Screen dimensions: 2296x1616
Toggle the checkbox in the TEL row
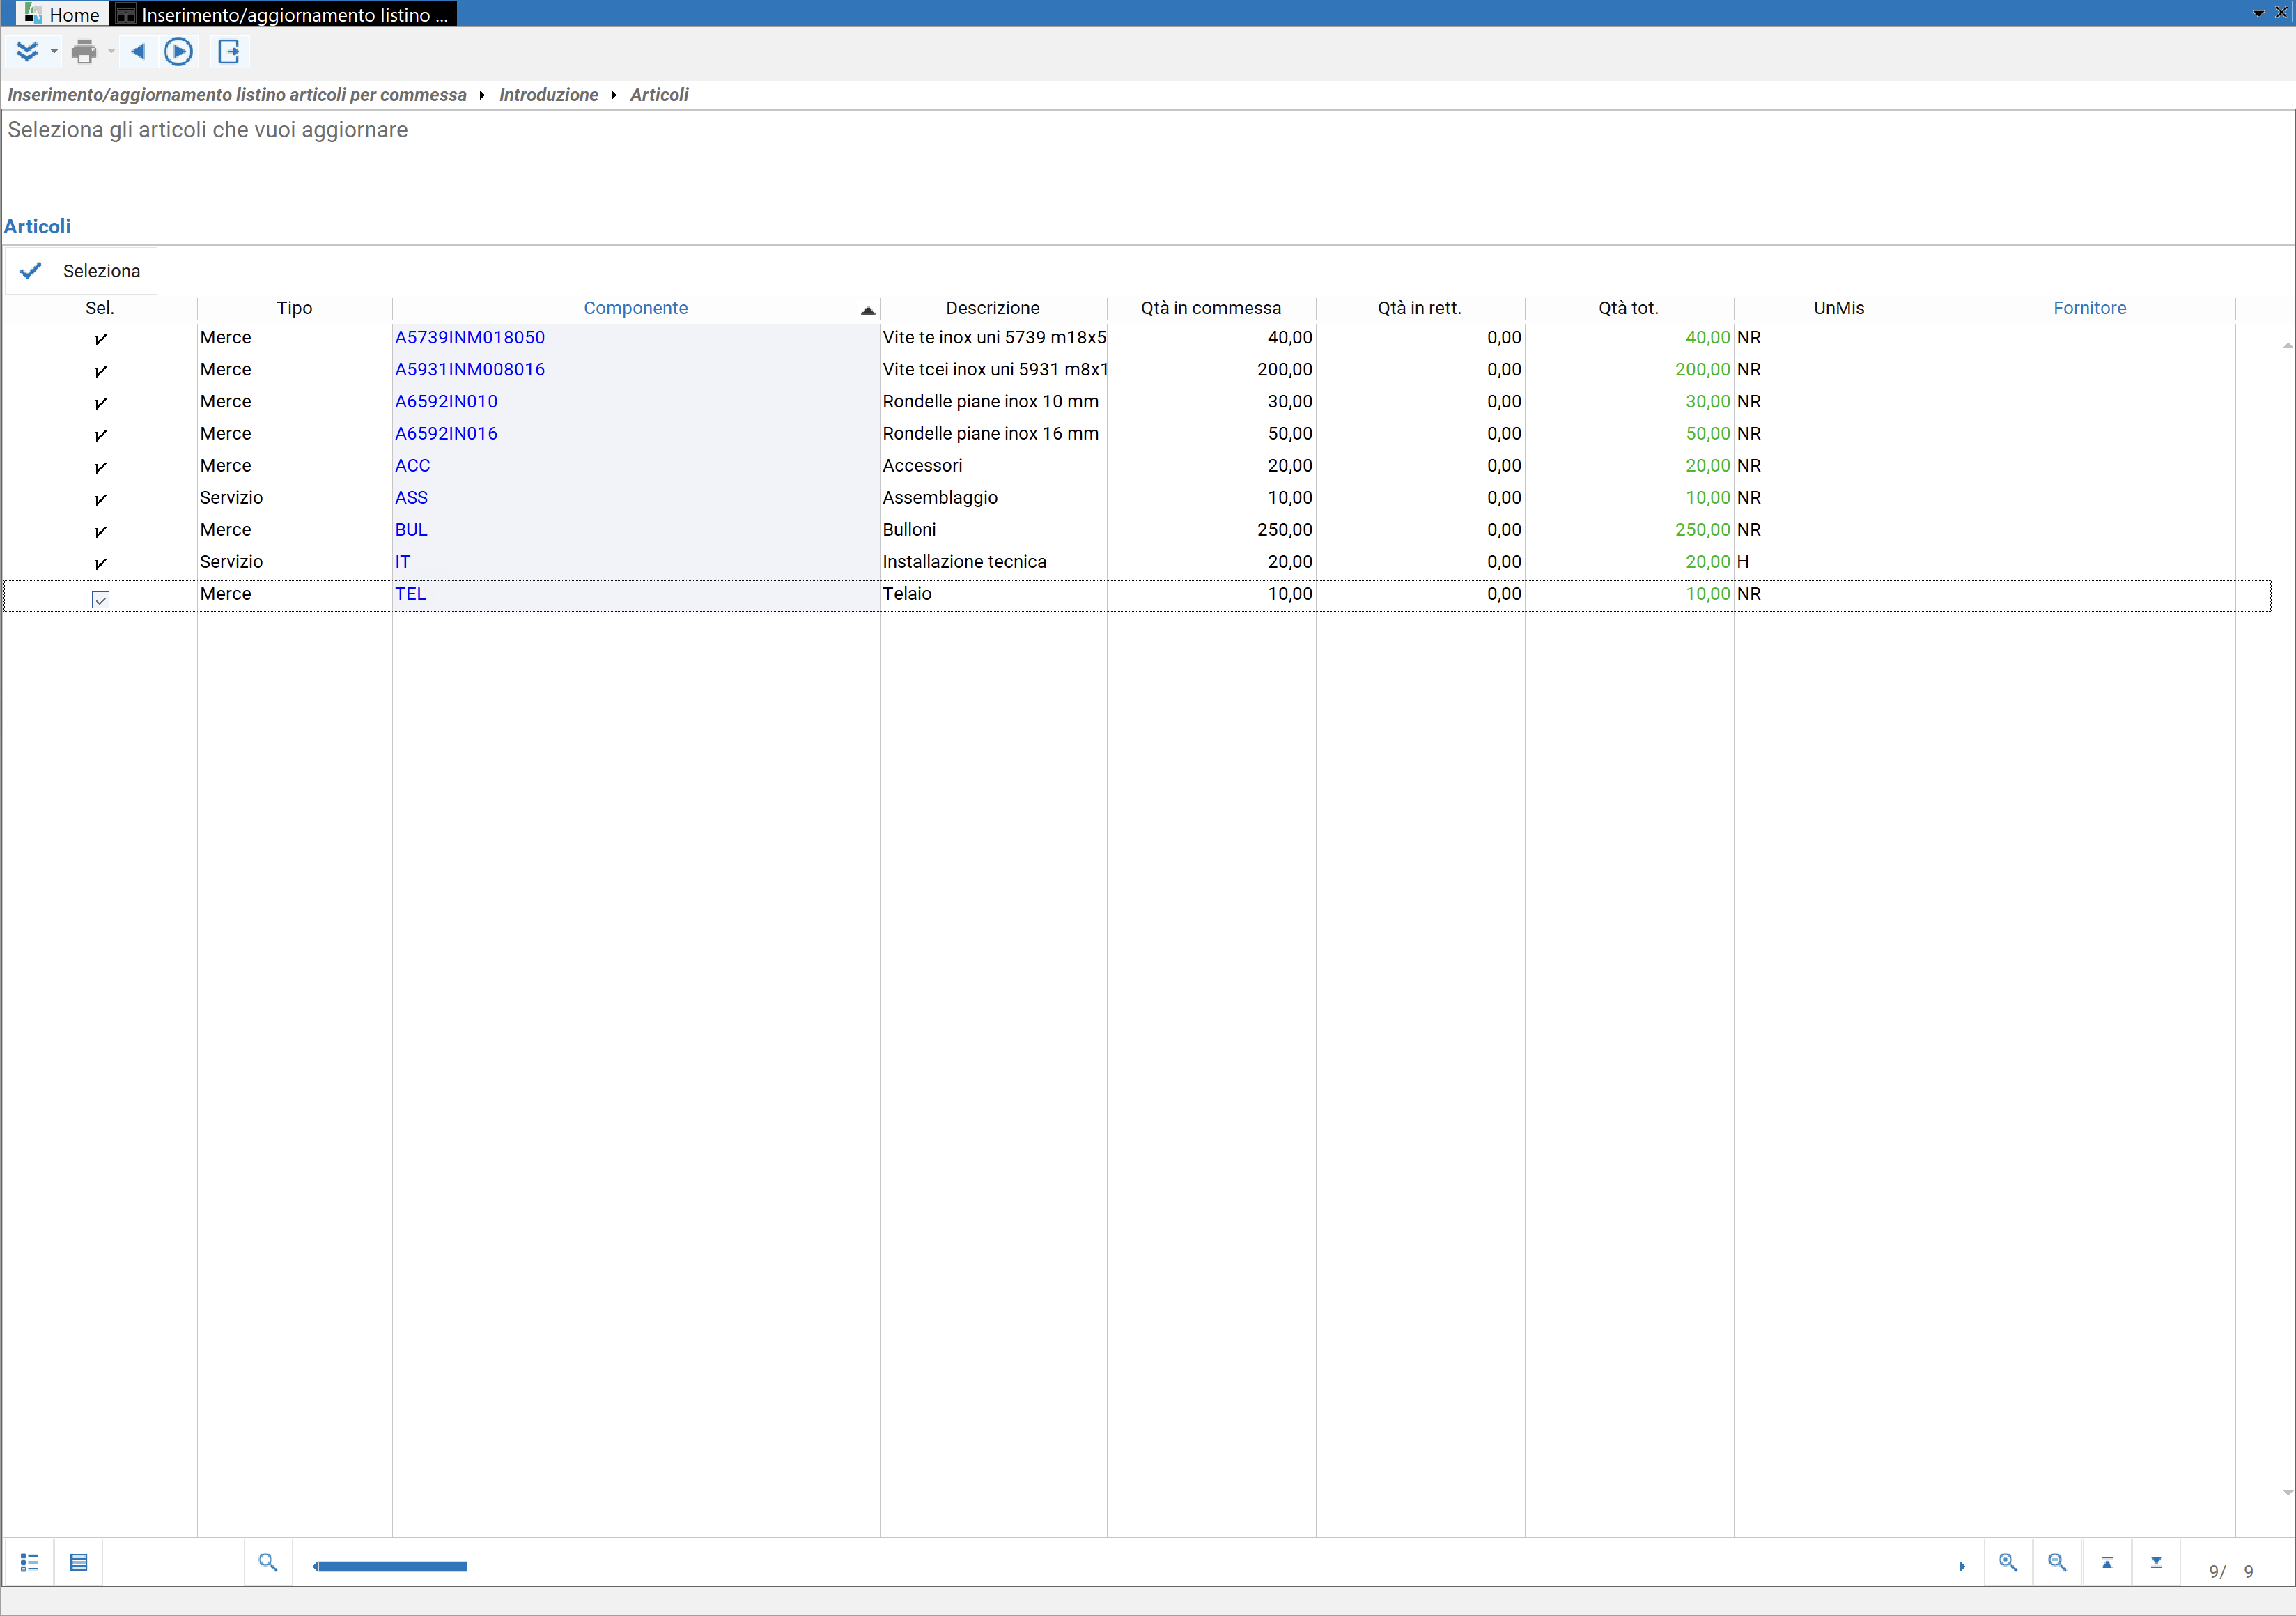coord(100,599)
